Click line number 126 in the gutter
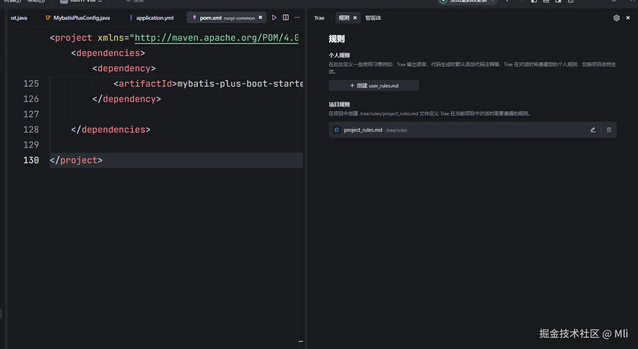638x349 pixels. [31, 99]
